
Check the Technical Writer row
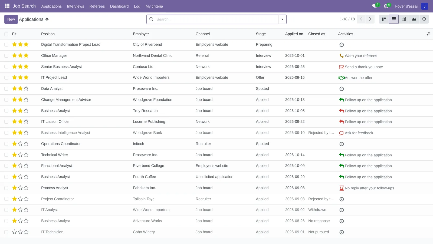click(x=6, y=155)
